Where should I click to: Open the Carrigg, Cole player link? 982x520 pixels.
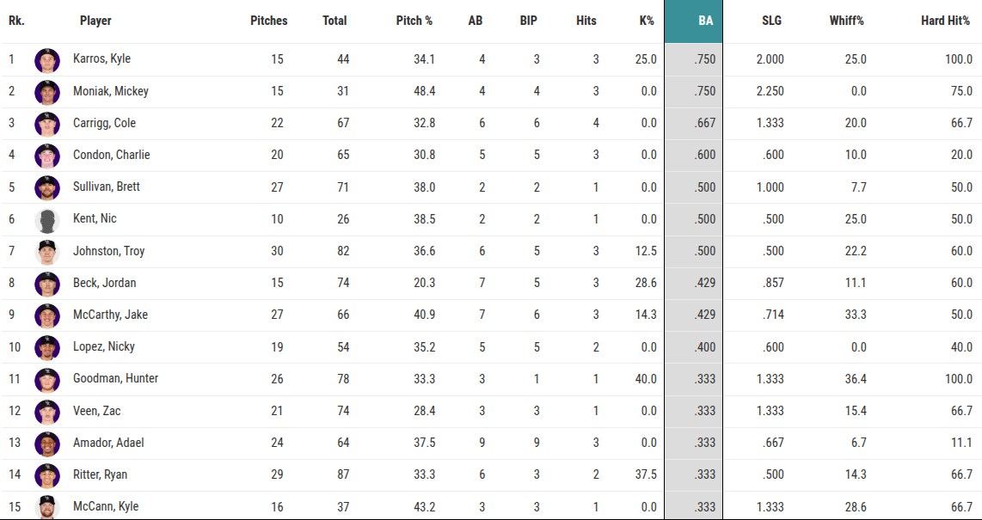104,123
